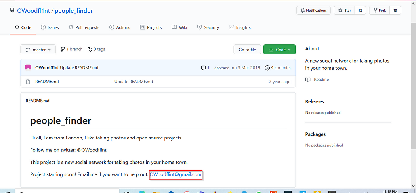Open the commit comment count icon
The height and width of the screenshot is (193, 416).
tap(205, 68)
